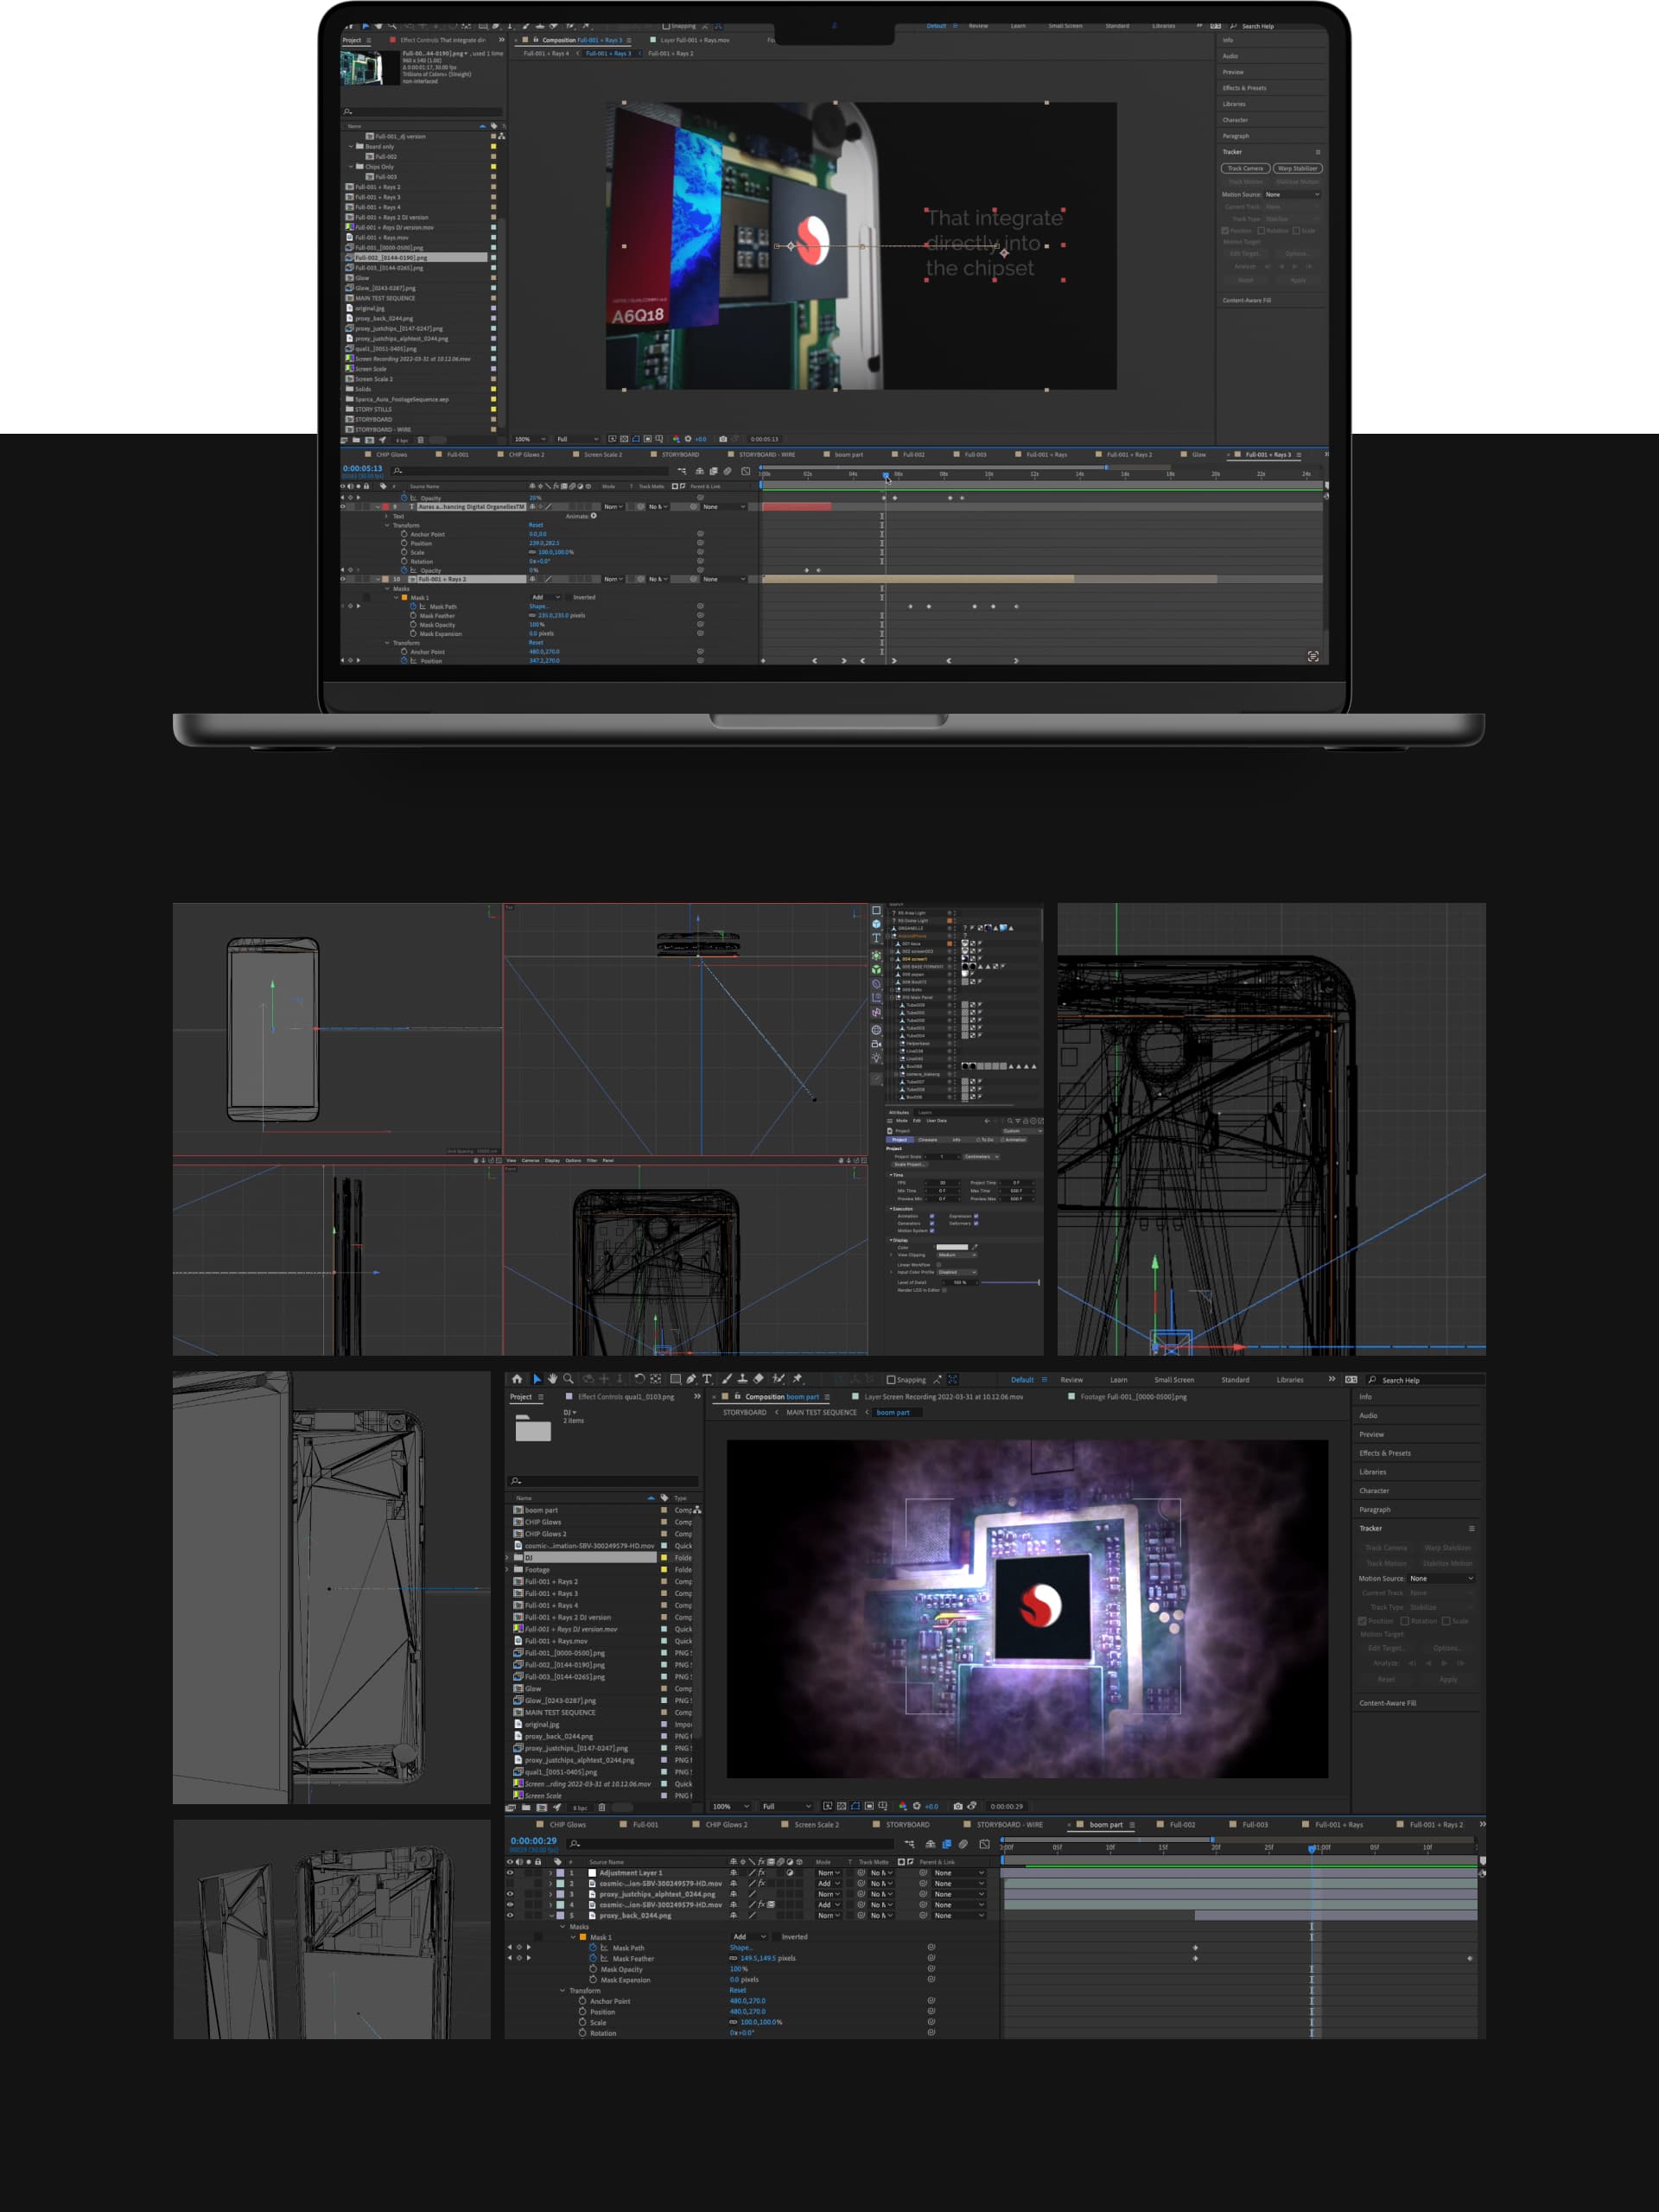Click trash icon in lower Project panel footer
The image size is (1659, 2212).
602,1807
